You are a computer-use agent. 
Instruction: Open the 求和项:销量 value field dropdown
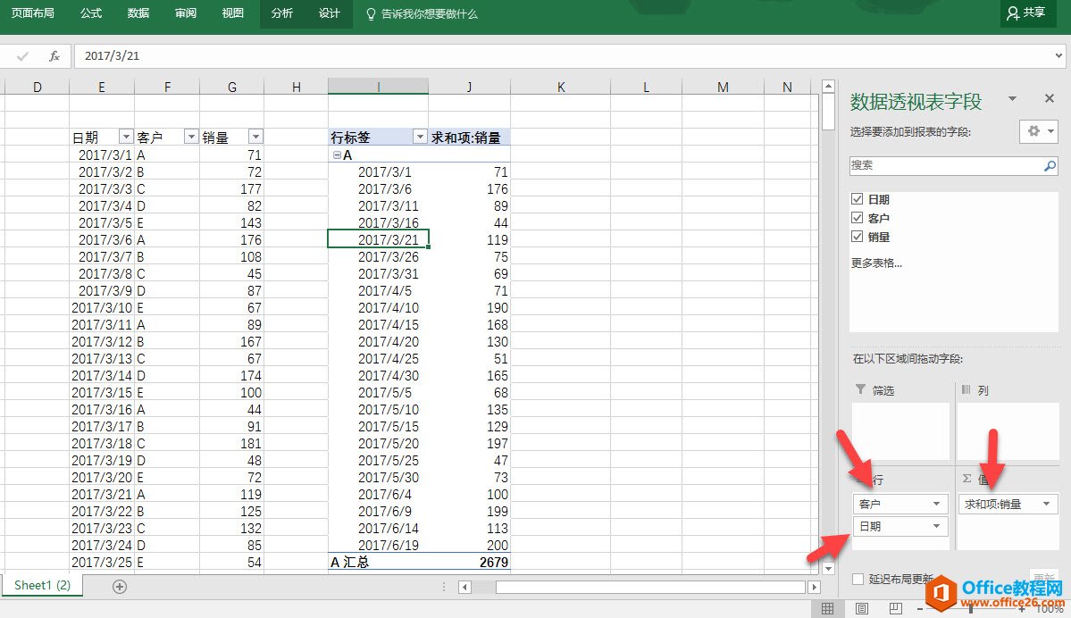[1046, 504]
